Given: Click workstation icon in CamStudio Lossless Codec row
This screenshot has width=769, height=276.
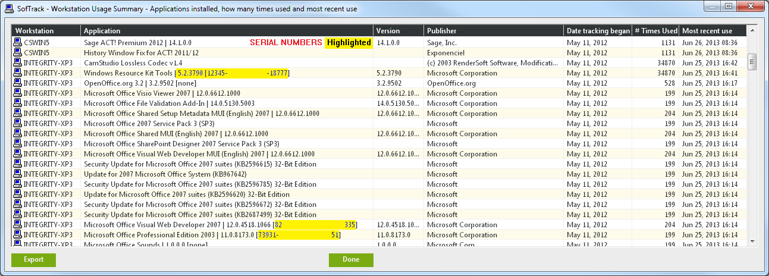Looking at the screenshot, I should (x=17, y=63).
